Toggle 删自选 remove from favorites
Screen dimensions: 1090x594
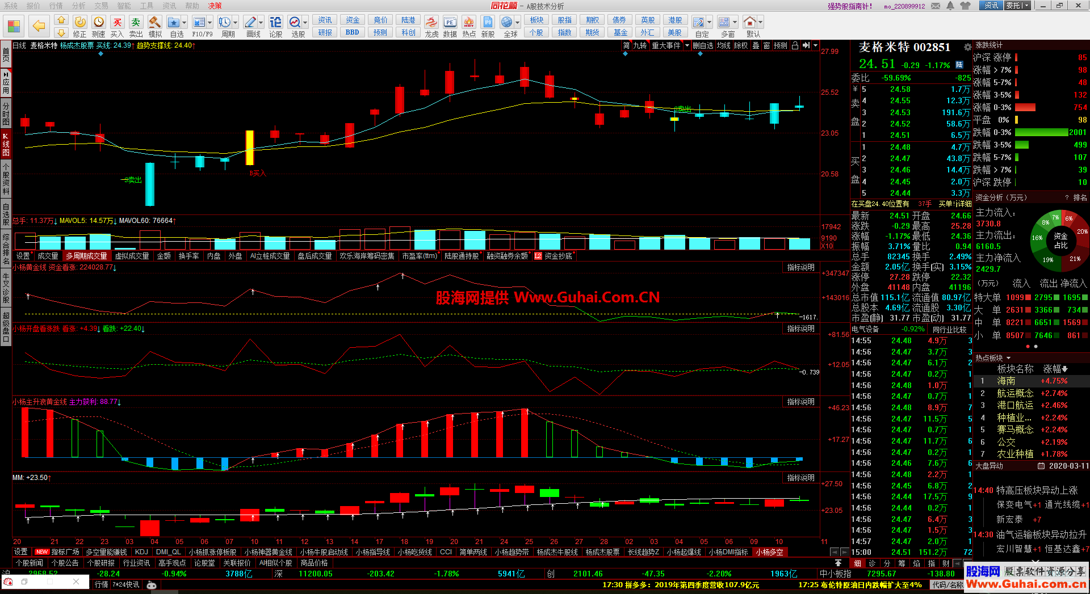point(703,45)
